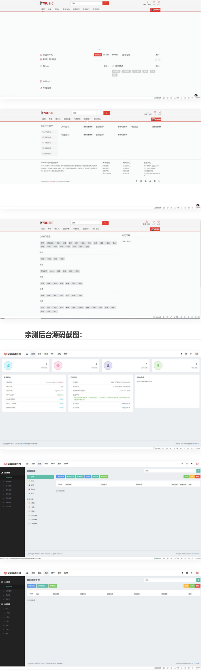The image size is (201, 670).
Task: Select 人气排行 in the ranking sidebar list
Action: (x=48, y=132)
